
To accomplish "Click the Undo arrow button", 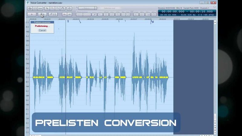I will tap(64, 15).
